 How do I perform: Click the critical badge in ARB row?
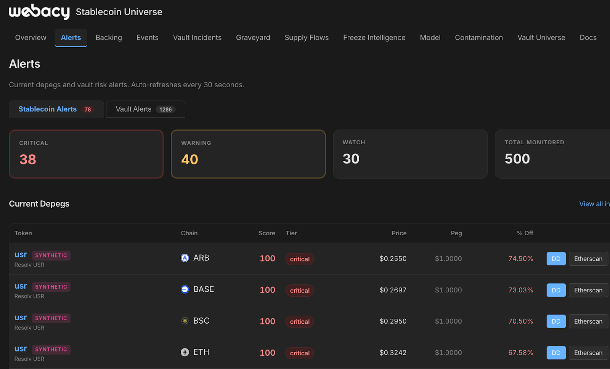pyautogui.click(x=300, y=259)
